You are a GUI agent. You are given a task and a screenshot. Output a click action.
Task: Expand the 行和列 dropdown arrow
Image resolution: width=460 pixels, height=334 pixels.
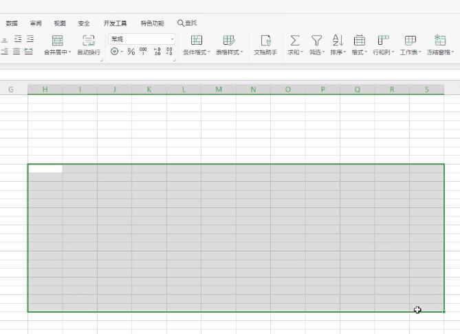393,52
